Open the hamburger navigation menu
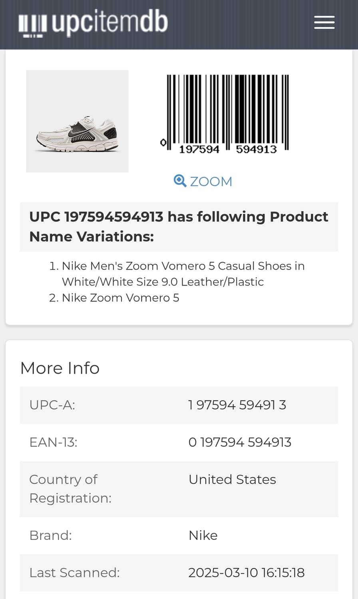Viewport: 358px width, 599px height. pos(324,22)
